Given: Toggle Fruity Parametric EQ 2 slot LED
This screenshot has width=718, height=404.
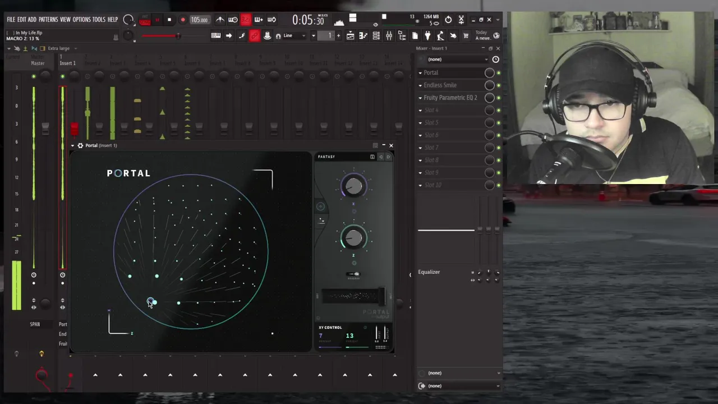Looking at the screenshot, I should [498, 98].
